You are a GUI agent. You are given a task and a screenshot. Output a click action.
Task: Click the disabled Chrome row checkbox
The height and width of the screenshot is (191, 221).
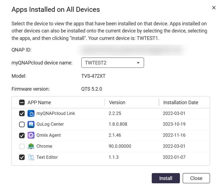(x=22, y=146)
